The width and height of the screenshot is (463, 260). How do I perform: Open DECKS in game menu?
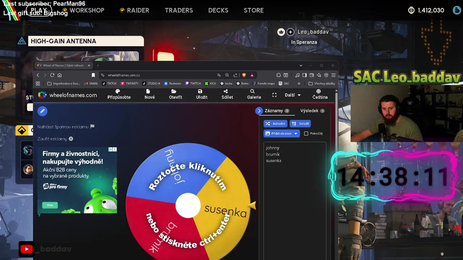[218, 10]
